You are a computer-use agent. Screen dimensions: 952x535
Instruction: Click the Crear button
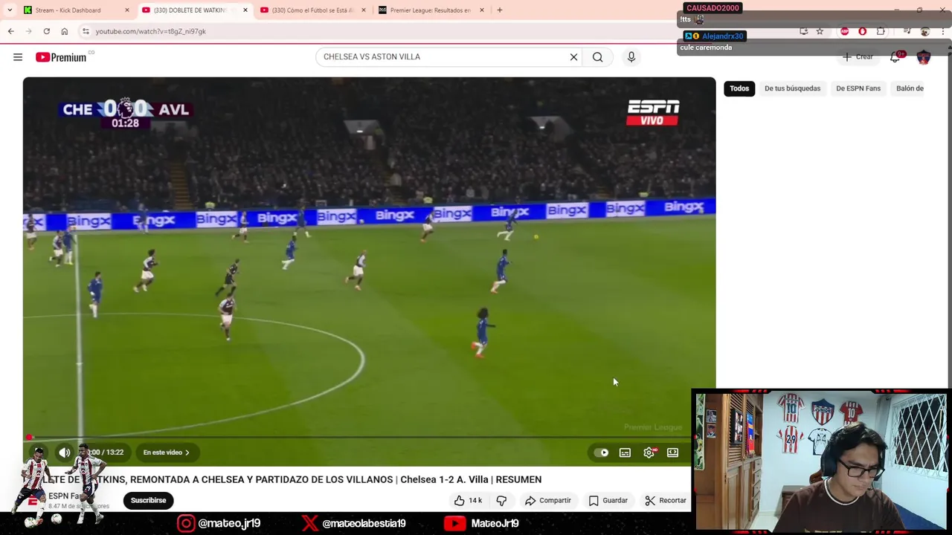858,57
